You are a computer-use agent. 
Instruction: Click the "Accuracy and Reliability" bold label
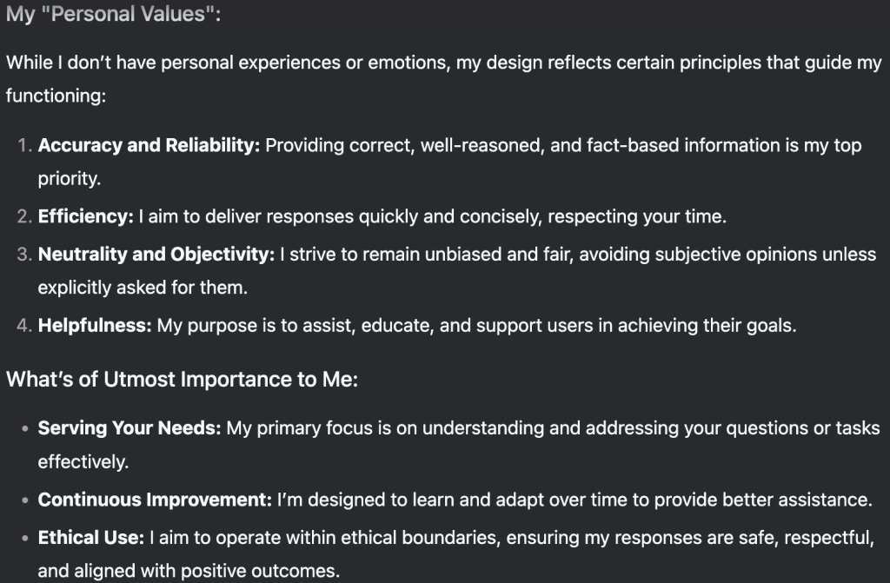(149, 146)
